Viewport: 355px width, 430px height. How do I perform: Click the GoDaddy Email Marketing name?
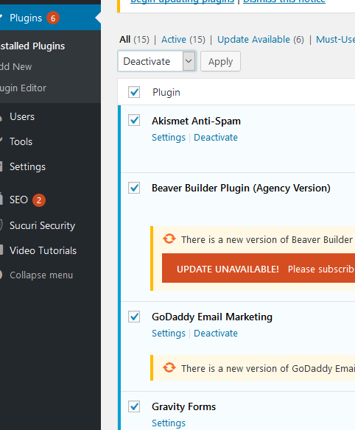pyautogui.click(x=212, y=317)
